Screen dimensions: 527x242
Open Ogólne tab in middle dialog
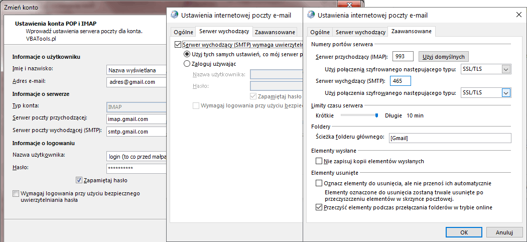[183, 32]
